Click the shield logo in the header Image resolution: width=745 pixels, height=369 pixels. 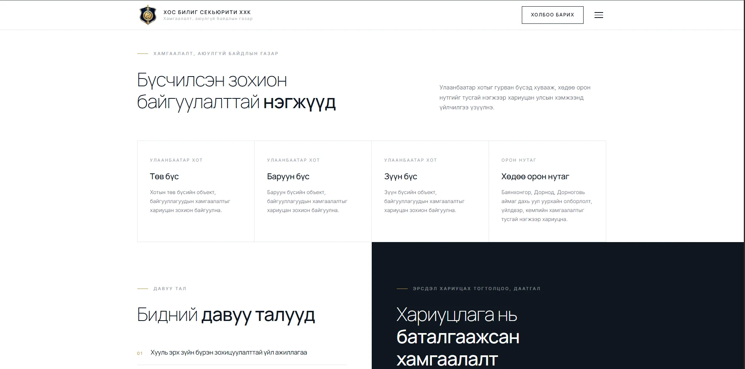(148, 15)
